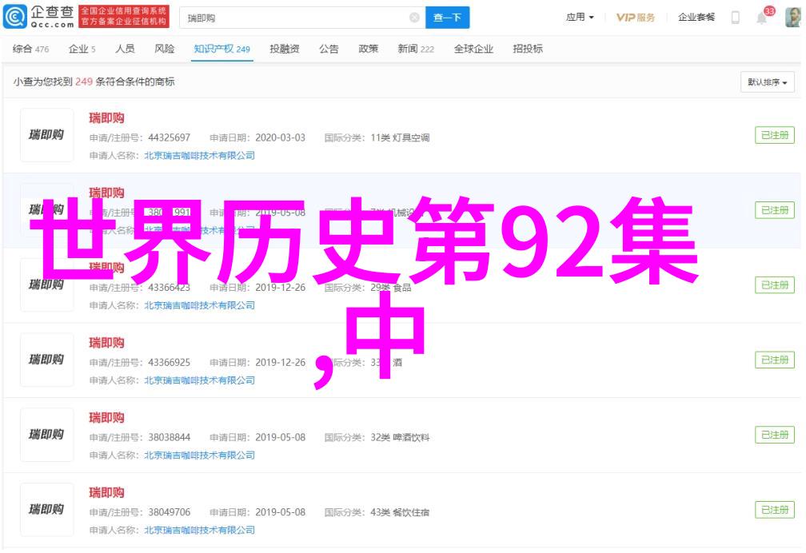The height and width of the screenshot is (553, 806).
Task: Switch to the 人员 tab
Action: (x=125, y=49)
